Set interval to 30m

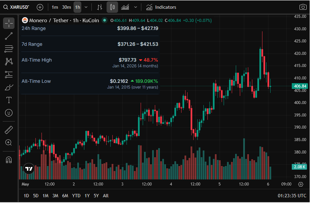point(66,7)
